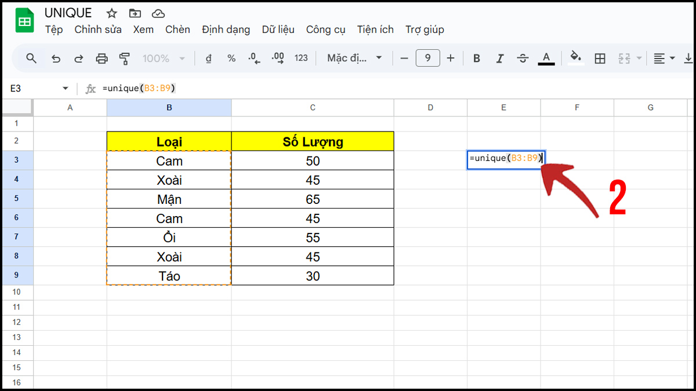
Task: Click the undo icon
Action: (55, 58)
